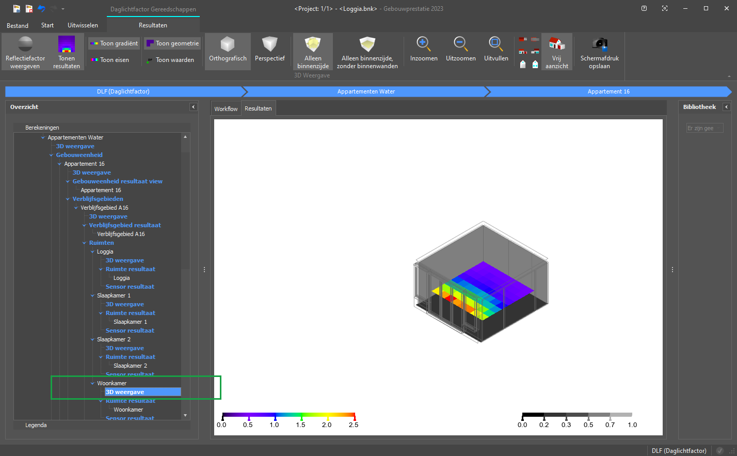
Task: Collapse the Slaapkamer 1 tree node
Action: coord(93,296)
